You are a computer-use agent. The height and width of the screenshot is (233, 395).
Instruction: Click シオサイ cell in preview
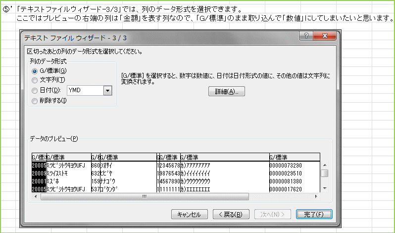tap(106, 166)
